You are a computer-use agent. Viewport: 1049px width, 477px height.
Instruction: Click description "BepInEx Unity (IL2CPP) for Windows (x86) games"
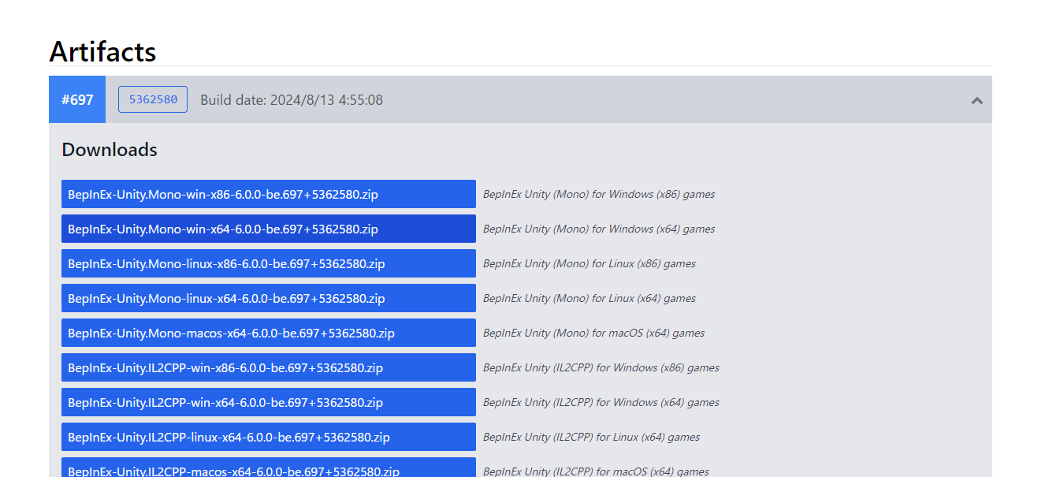pos(601,367)
